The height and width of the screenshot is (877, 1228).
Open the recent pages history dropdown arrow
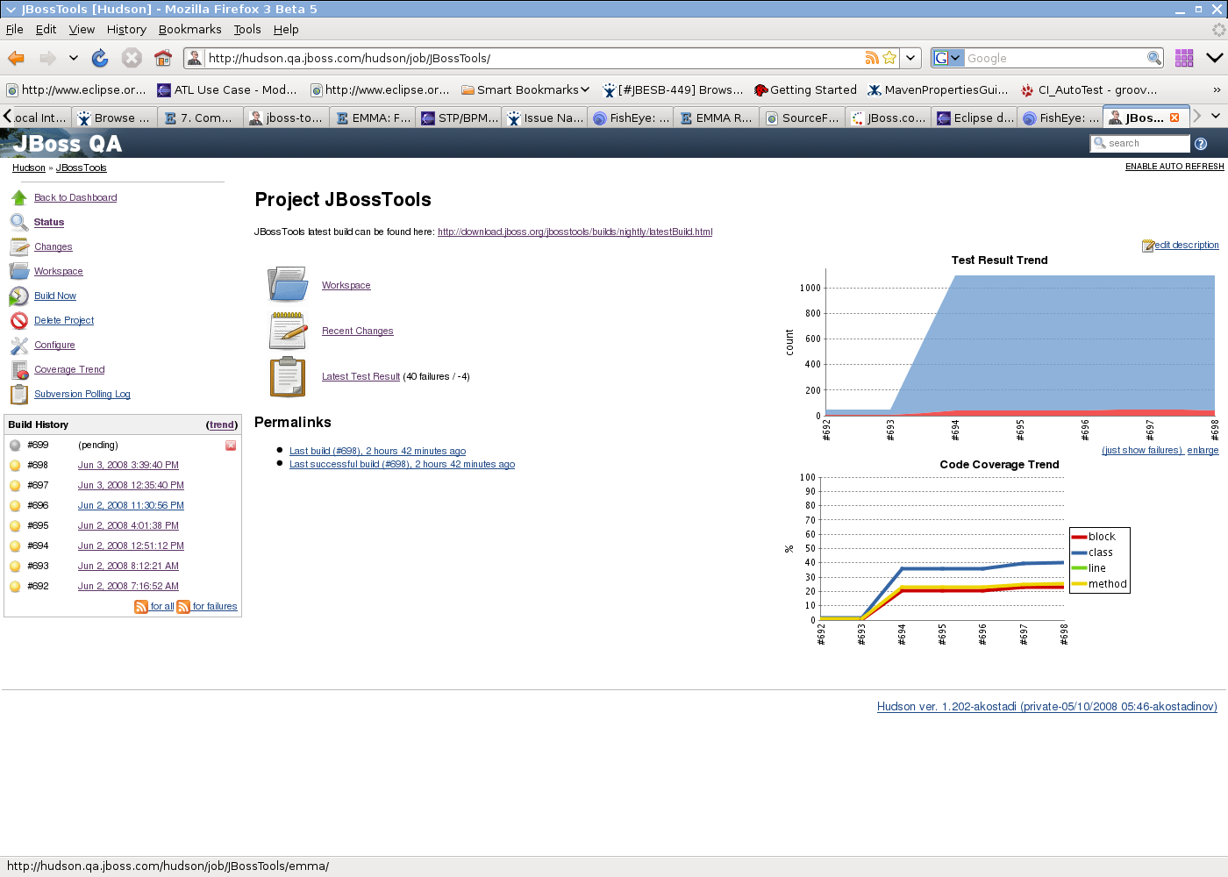point(74,58)
